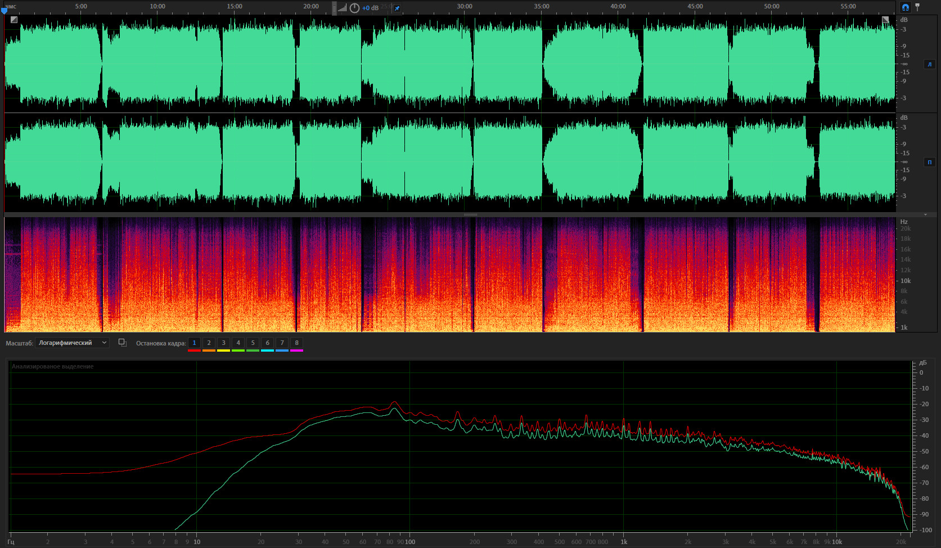
Task: Click the Hz label on the spectrogram scale
Action: pos(904,222)
